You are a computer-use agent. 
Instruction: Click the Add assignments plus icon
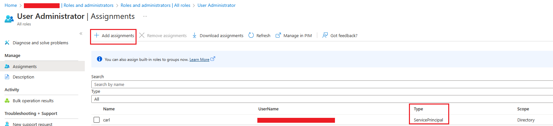(x=97, y=35)
